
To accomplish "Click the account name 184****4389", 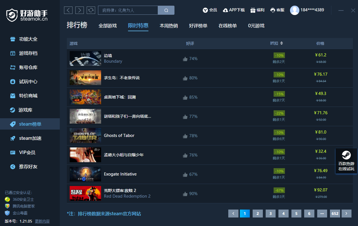I will (x=312, y=10).
